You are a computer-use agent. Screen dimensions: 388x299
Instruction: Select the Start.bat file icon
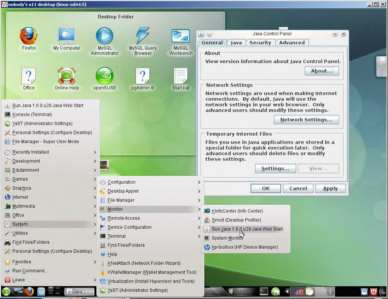coord(181,79)
